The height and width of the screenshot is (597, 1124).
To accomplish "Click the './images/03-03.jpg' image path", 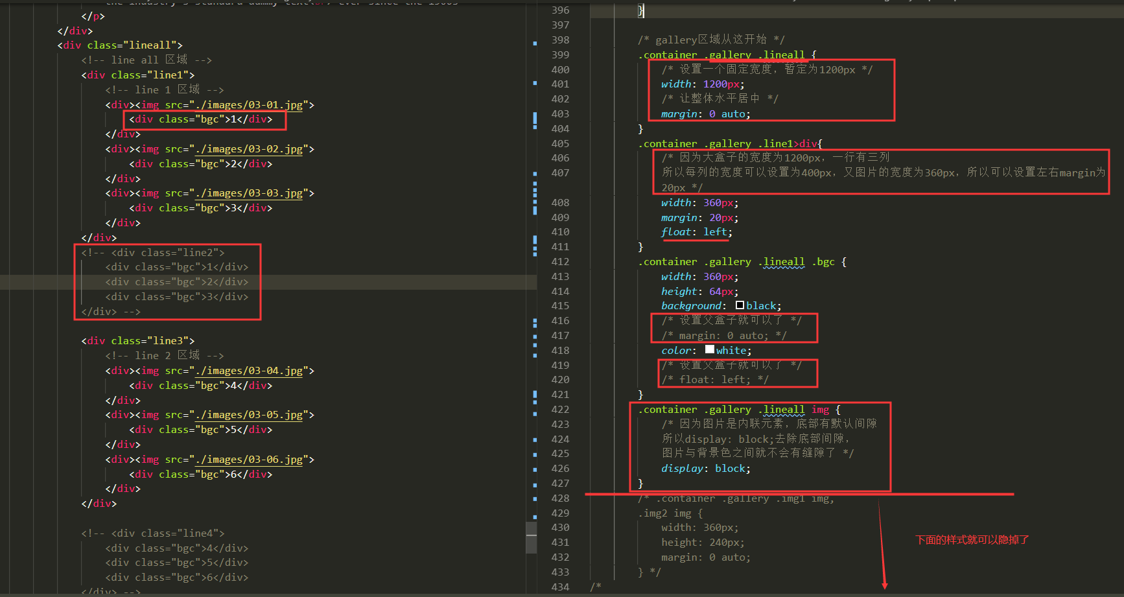I will [249, 193].
